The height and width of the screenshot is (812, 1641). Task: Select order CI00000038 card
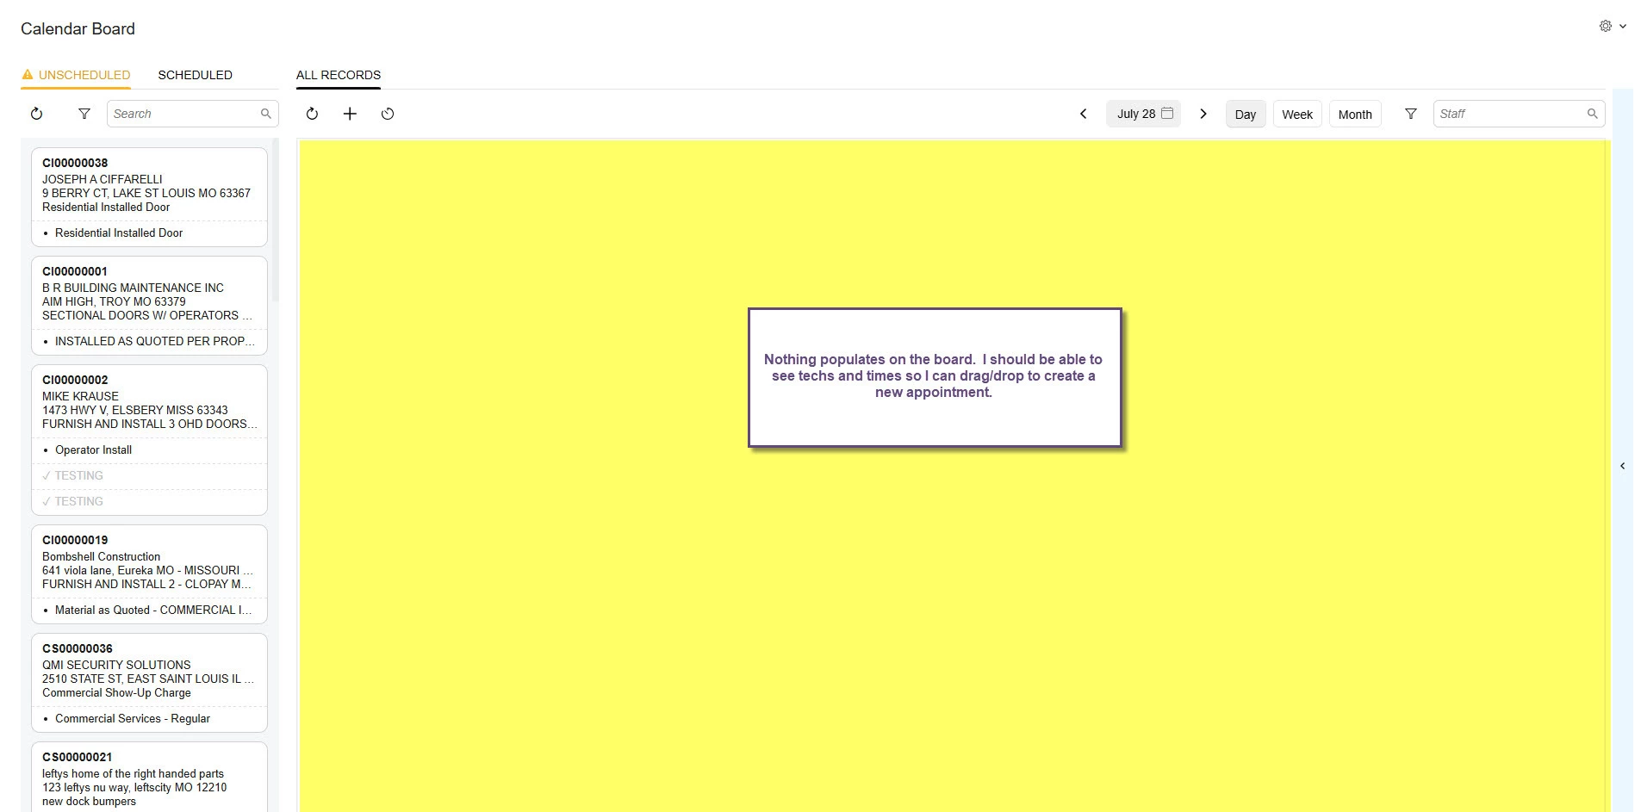point(149,197)
